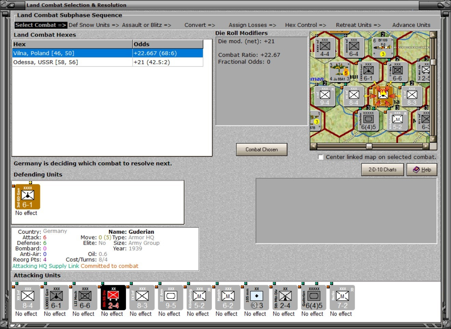Screen dimensions: 451x329
Task: Click IX Inf 8-3 counter on the minimap
Action: 411,96
